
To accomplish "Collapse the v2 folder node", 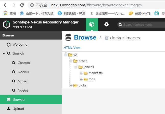I will (x=66, y=55).
